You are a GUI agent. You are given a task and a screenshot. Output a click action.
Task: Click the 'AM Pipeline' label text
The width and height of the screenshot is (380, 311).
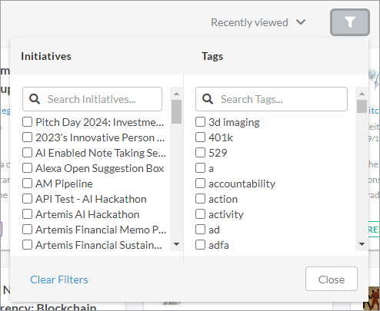64,184
